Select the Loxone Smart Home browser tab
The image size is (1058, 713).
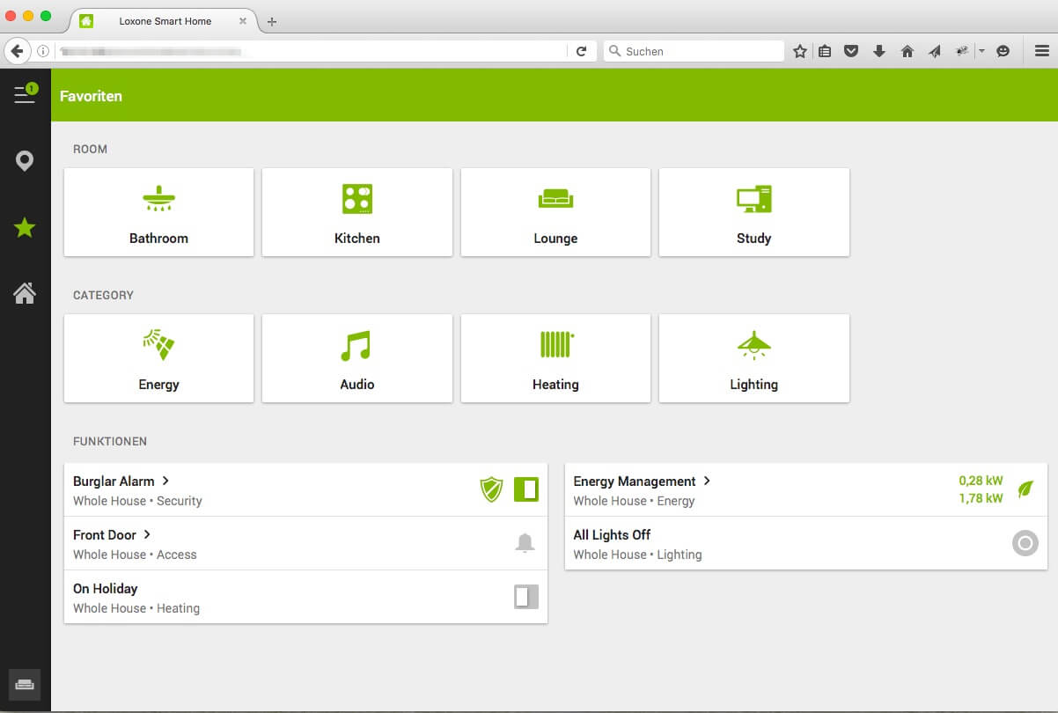pyautogui.click(x=165, y=21)
